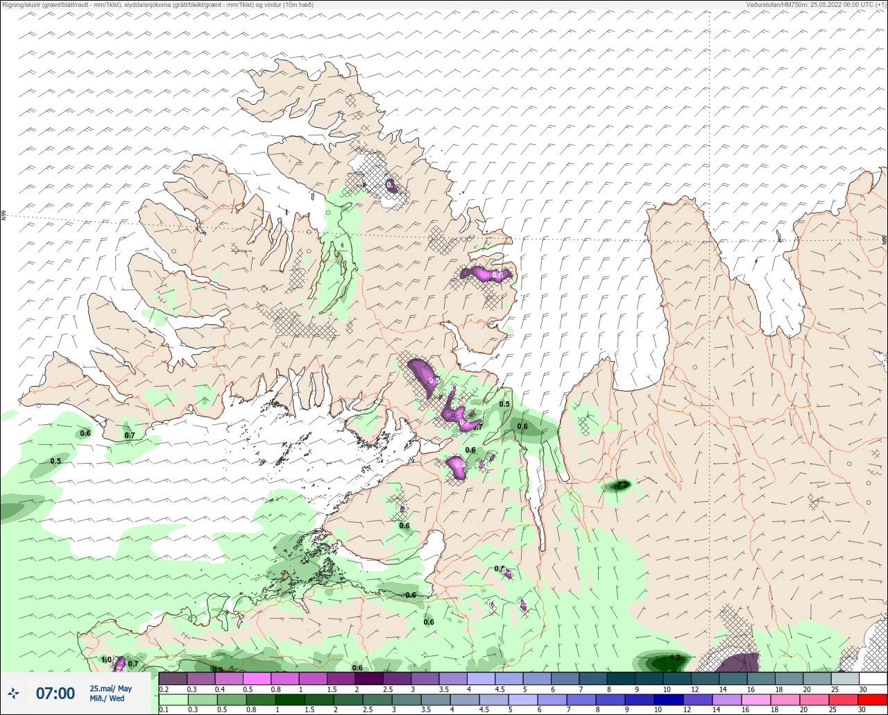Image resolution: width=888 pixels, height=715 pixels.
Task: Click the Veðurstofan star logo beside 07:00
Action: (13, 693)
